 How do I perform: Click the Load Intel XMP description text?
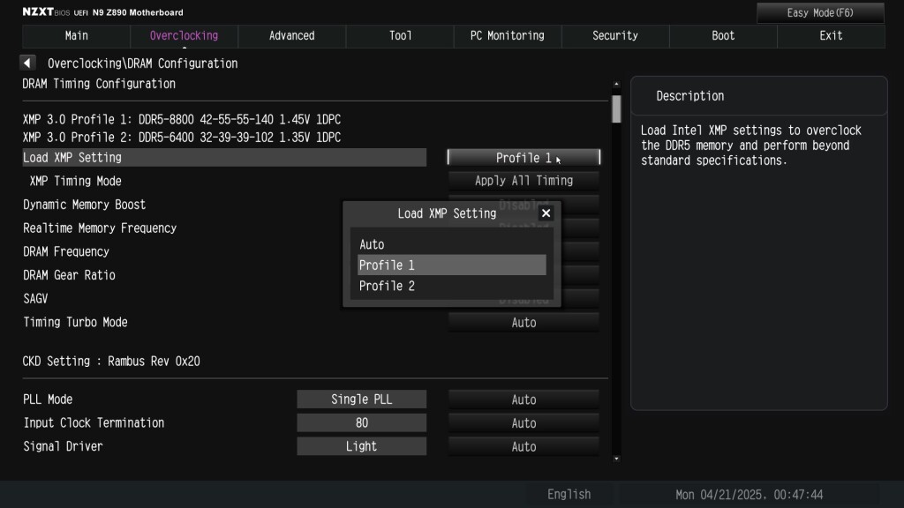(751, 146)
